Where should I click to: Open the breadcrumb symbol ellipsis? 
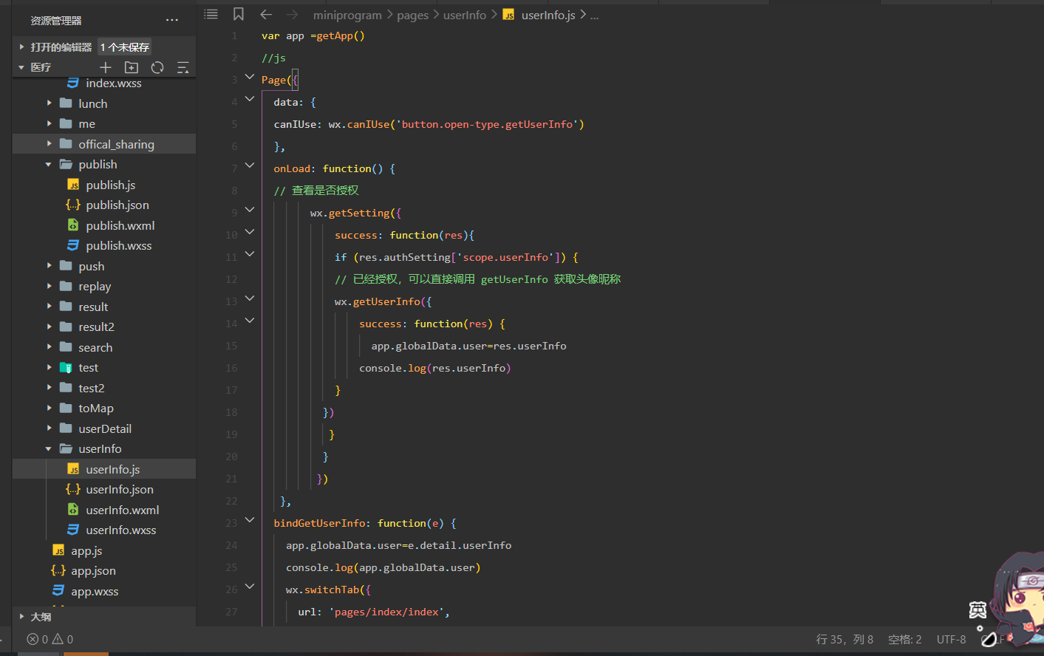595,15
